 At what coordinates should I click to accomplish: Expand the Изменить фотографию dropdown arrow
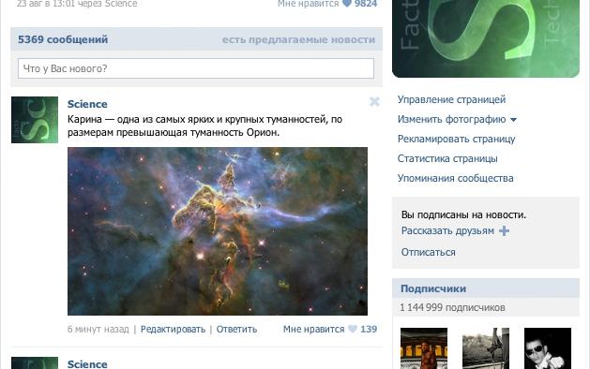coord(513,120)
